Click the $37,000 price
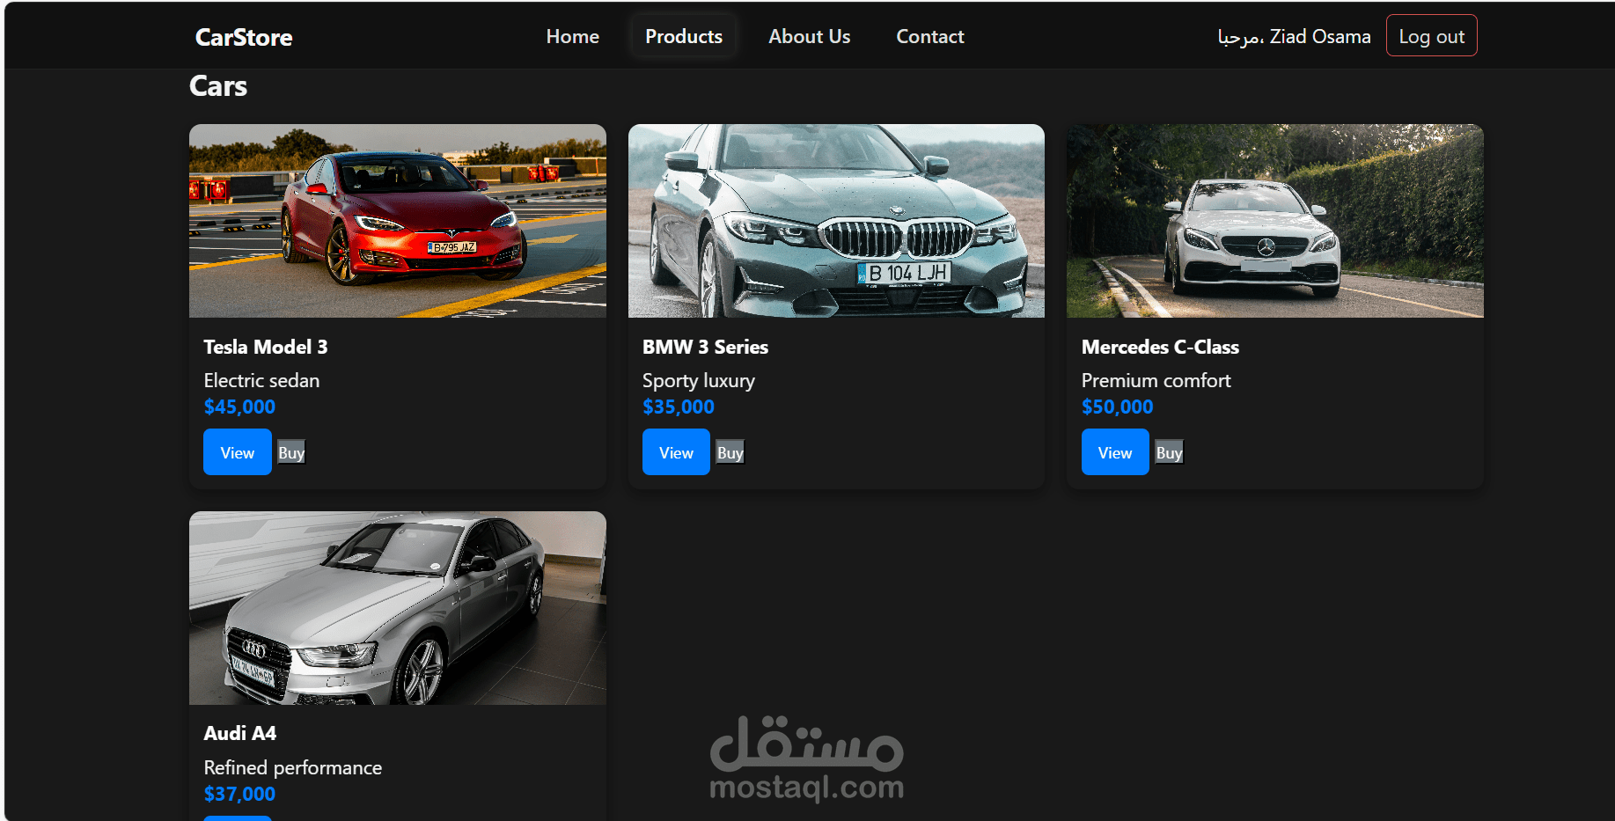This screenshot has width=1615, height=821. tap(239, 794)
